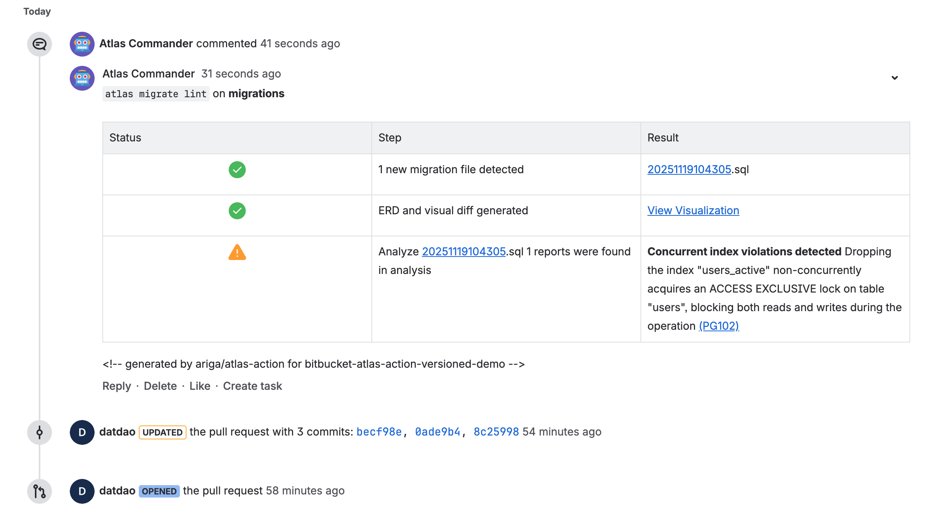The width and height of the screenshot is (925, 520).
Task: Reply to the Atlas Commander comment
Action: tap(116, 386)
